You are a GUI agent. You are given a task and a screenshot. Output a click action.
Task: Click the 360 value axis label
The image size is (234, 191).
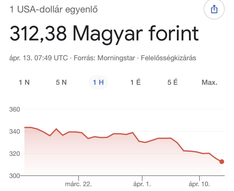pos(15,110)
